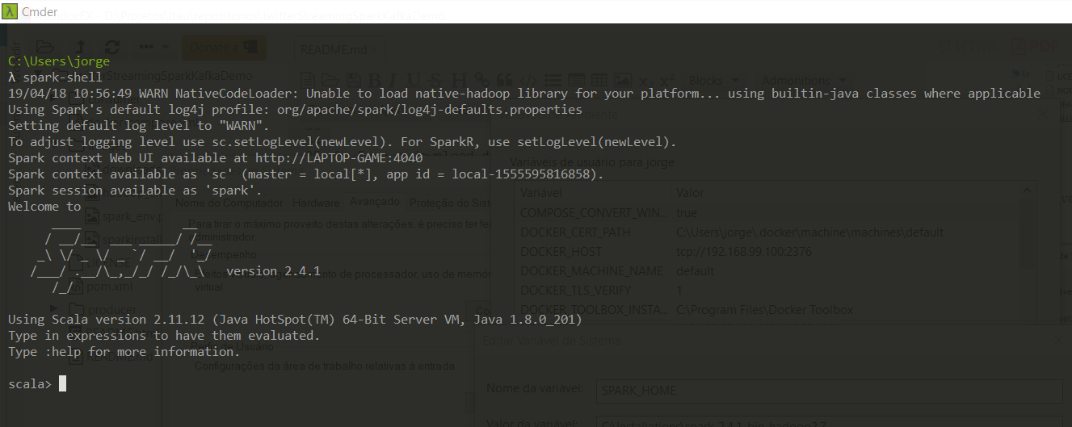Click 'org/apache/spark/log4j-defaults.properties' path text
This screenshot has width=1072, height=427.
[428, 110]
